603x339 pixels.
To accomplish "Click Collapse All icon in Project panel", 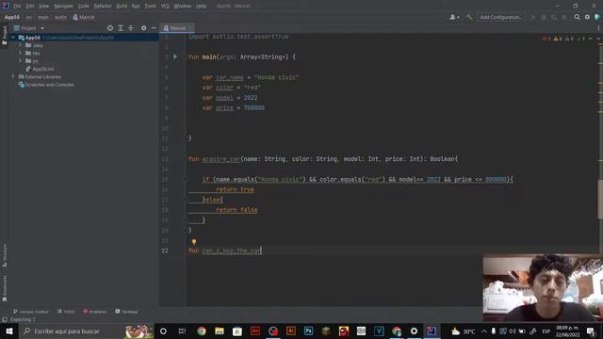I will tap(131, 28).
